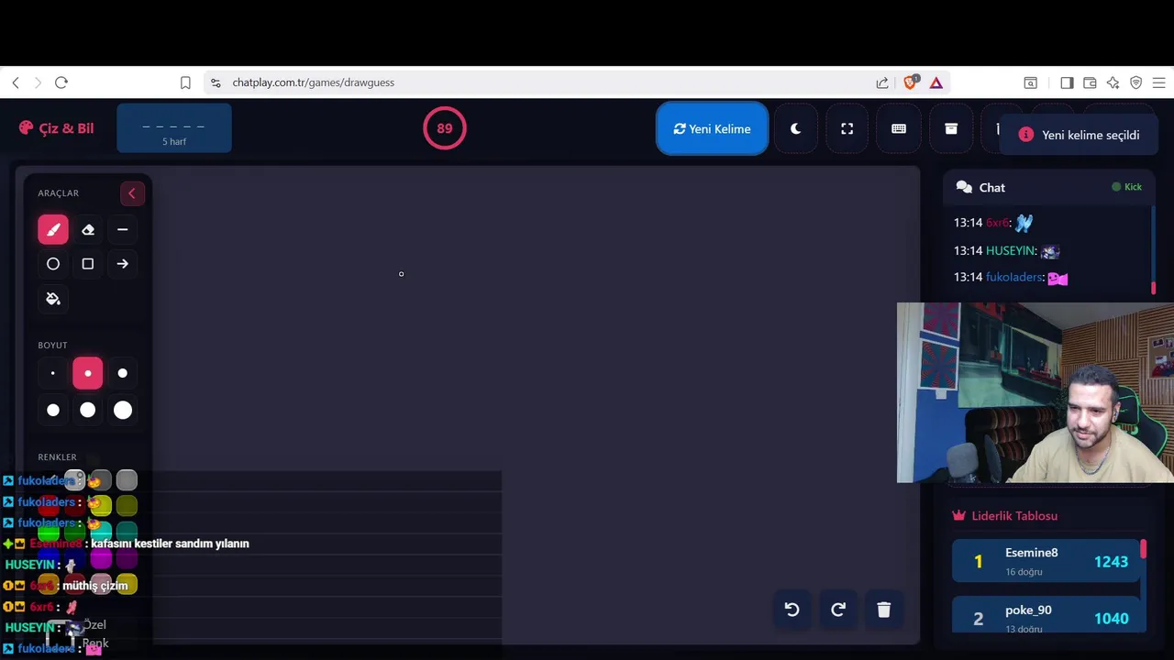The width and height of the screenshot is (1174, 660).
Task: Choose the third brush size in top row
Action: [123, 373]
